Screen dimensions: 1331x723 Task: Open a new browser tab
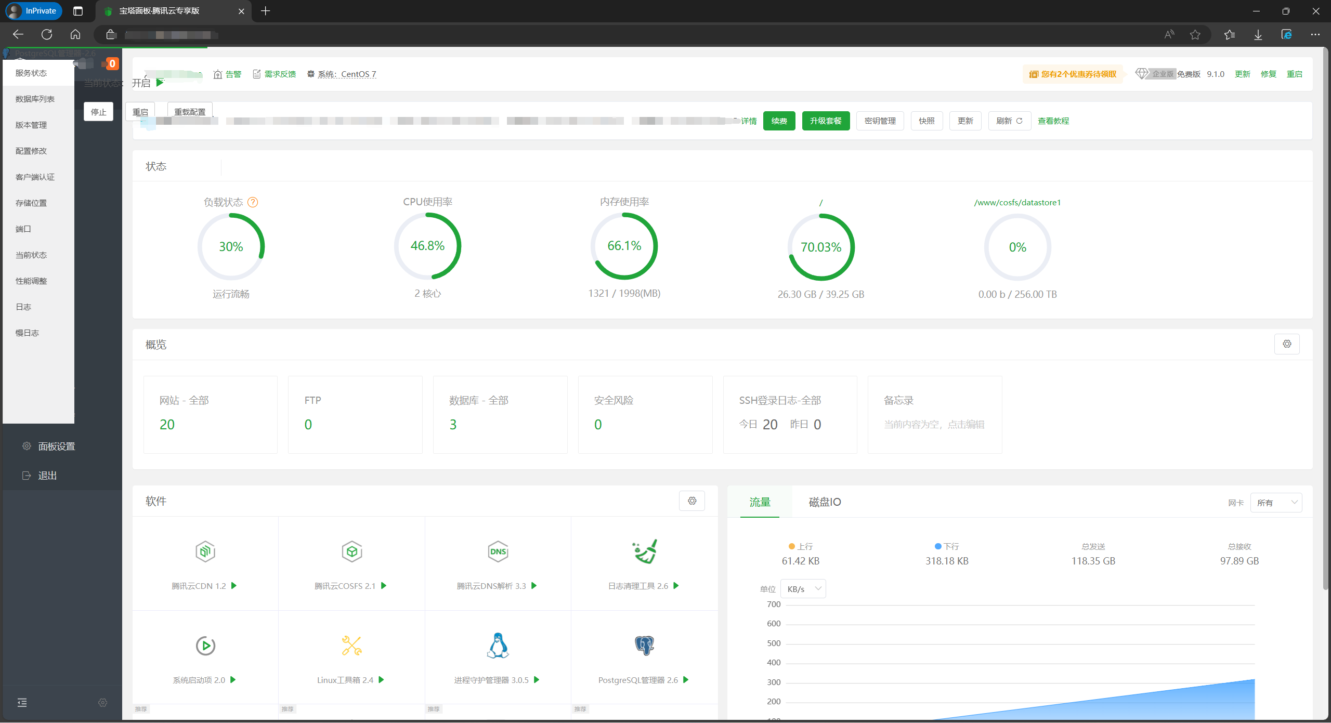(266, 11)
